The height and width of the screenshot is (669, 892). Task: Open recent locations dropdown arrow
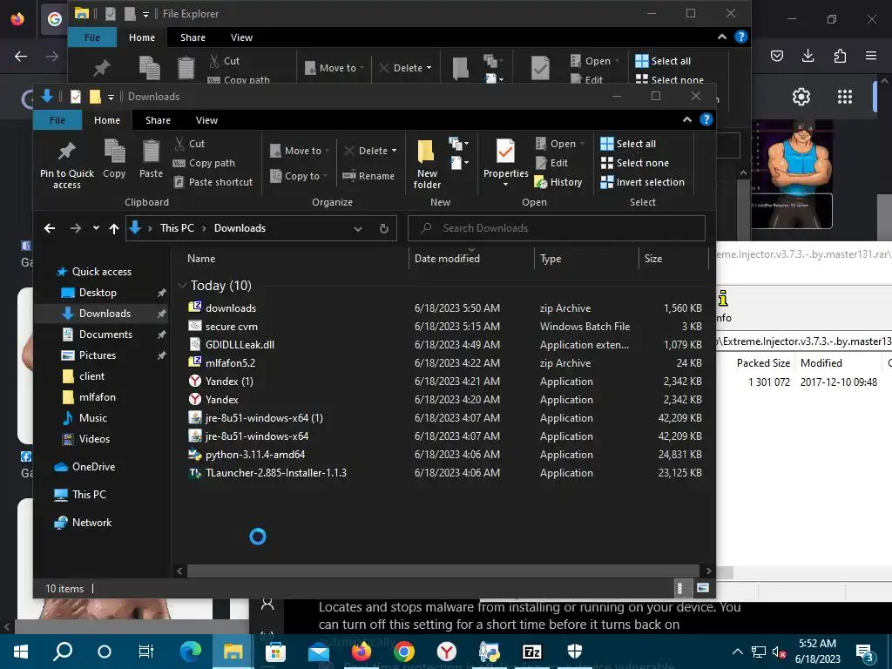tap(96, 228)
